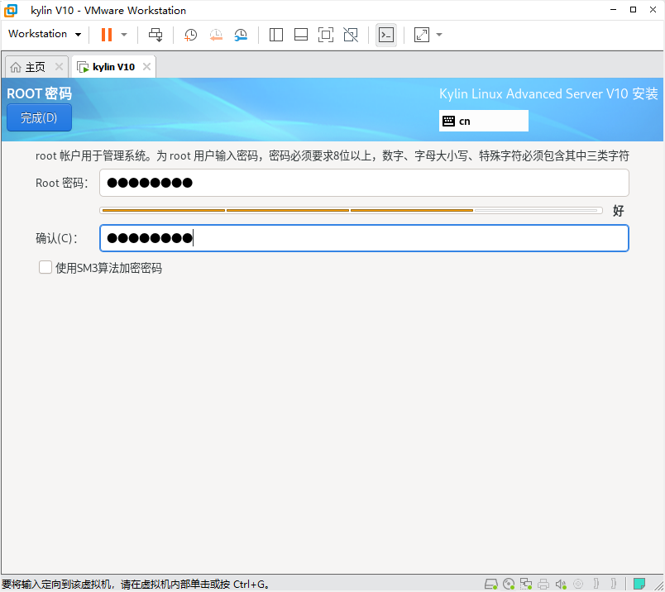Expand stretch display options arrow
The height and width of the screenshot is (592, 665).
click(439, 35)
